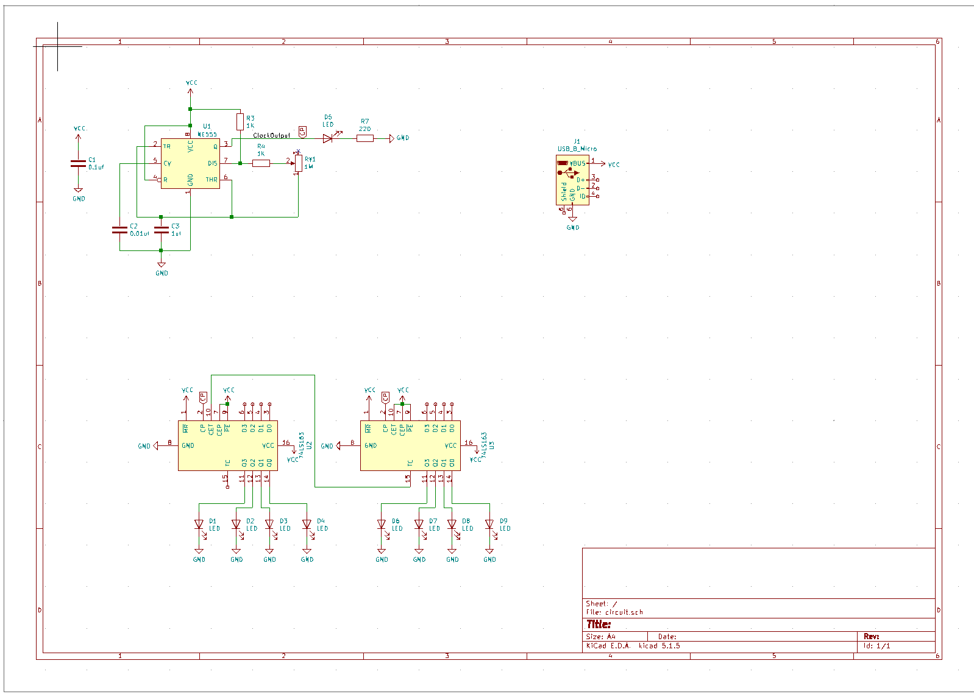Click the 'Rev:' field label
This screenshot has width=974, height=694.
click(872, 636)
